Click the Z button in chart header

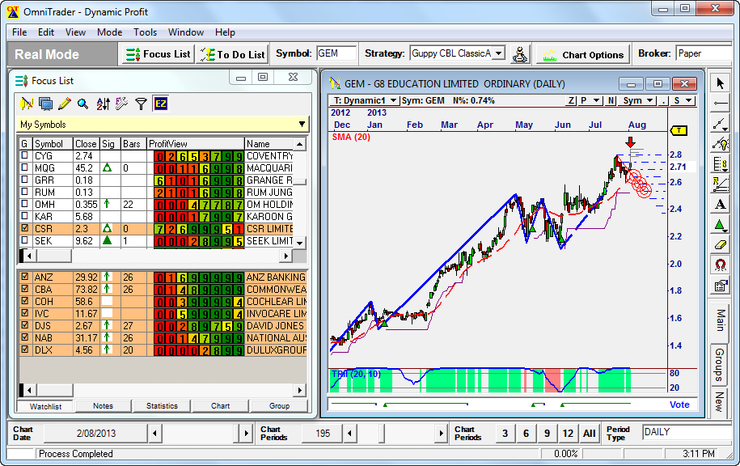pyautogui.click(x=571, y=100)
